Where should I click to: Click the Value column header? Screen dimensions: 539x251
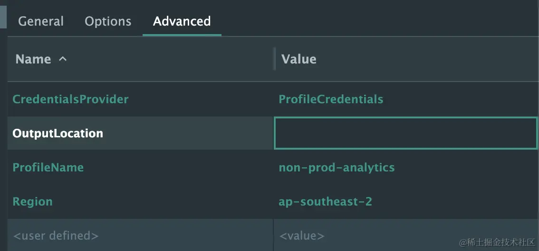click(299, 59)
